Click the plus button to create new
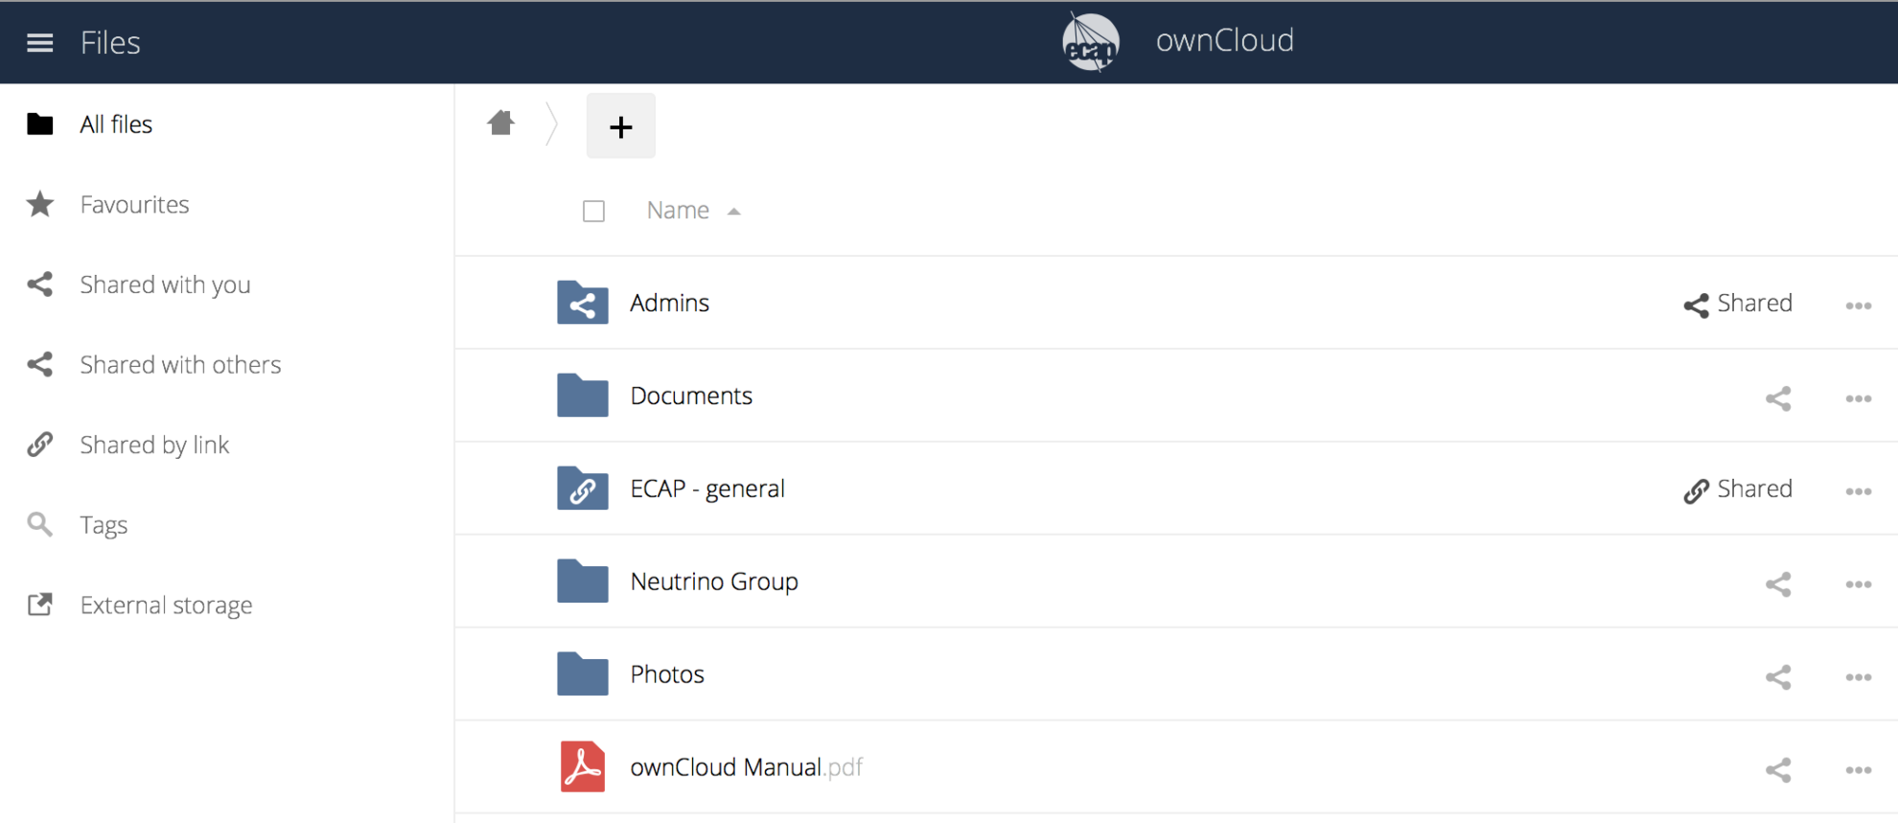Image resolution: width=1898 pixels, height=823 pixels. 620,126
